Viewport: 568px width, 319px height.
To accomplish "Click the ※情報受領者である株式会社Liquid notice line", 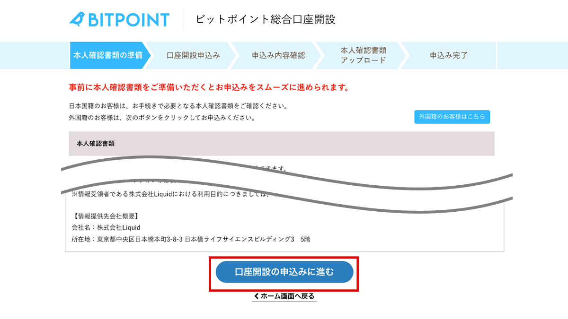I will (173, 195).
